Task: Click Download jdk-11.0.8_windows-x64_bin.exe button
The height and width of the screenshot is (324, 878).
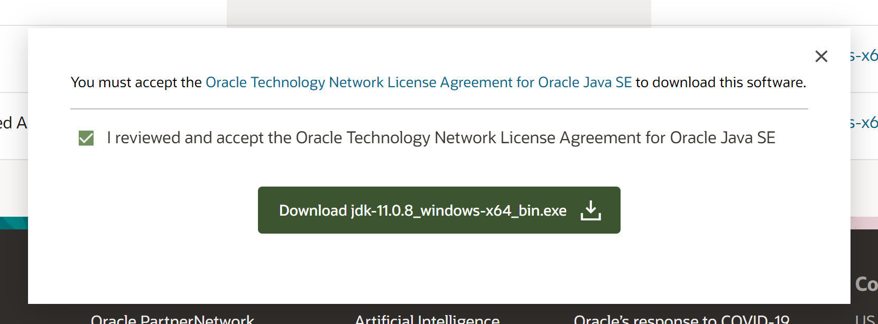Action: pos(439,210)
